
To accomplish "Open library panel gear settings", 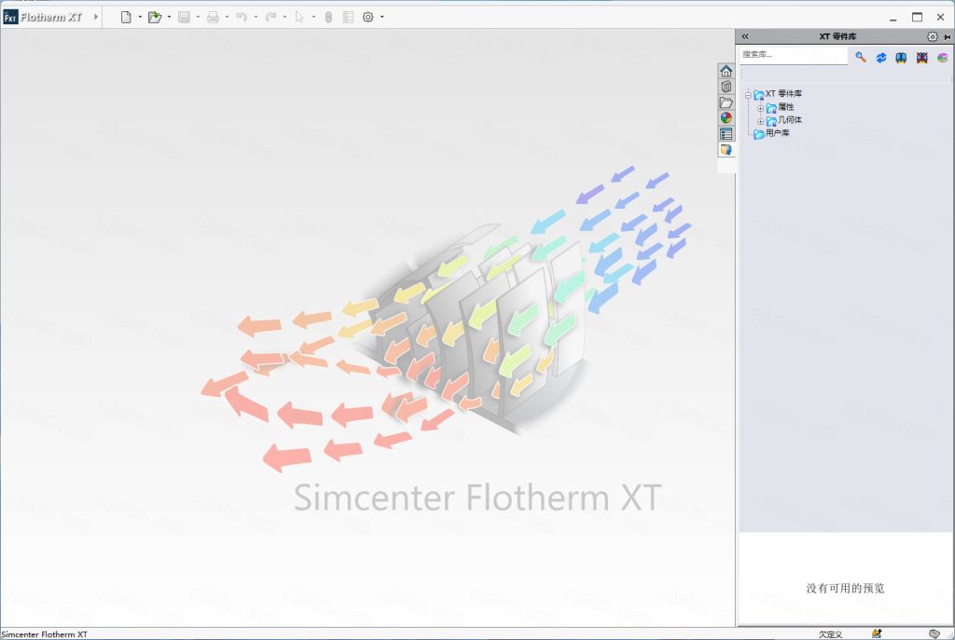I will pyautogui.click(x=932, y=36).
